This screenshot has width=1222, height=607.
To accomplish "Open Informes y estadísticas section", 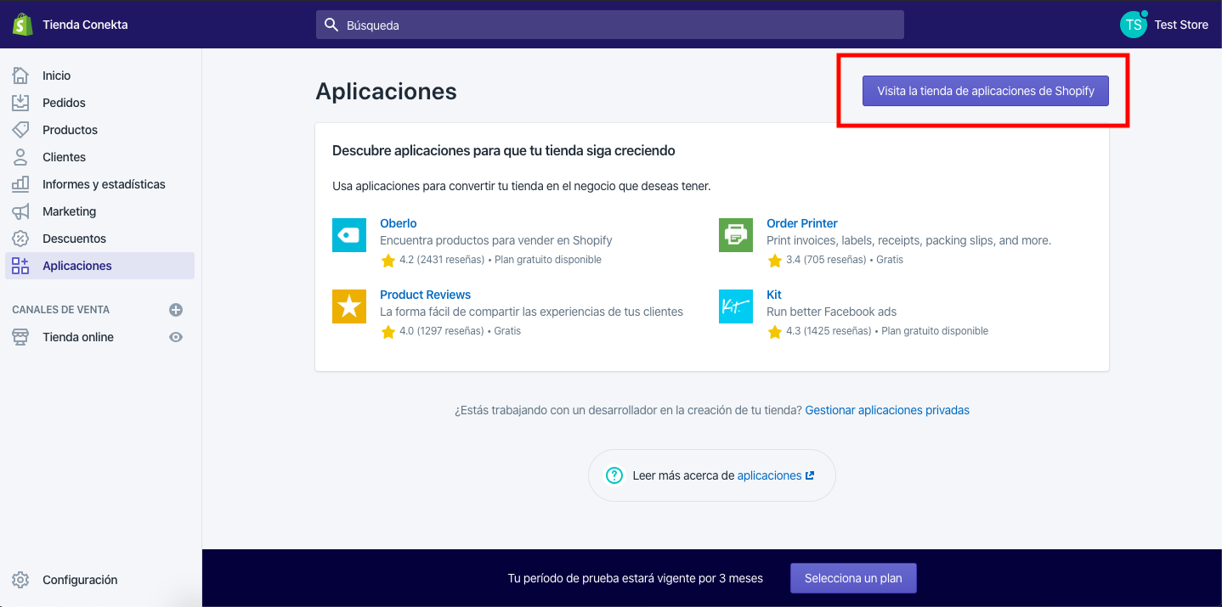I will [x=105, y=184].
